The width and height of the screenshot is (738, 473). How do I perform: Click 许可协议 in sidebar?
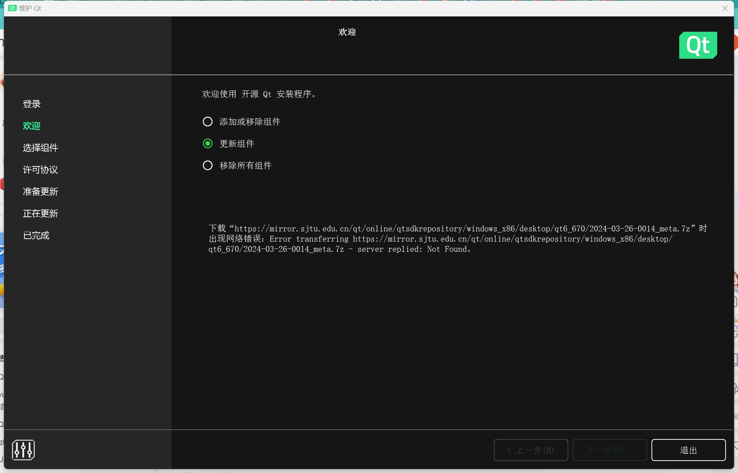(x=41, y=170)
